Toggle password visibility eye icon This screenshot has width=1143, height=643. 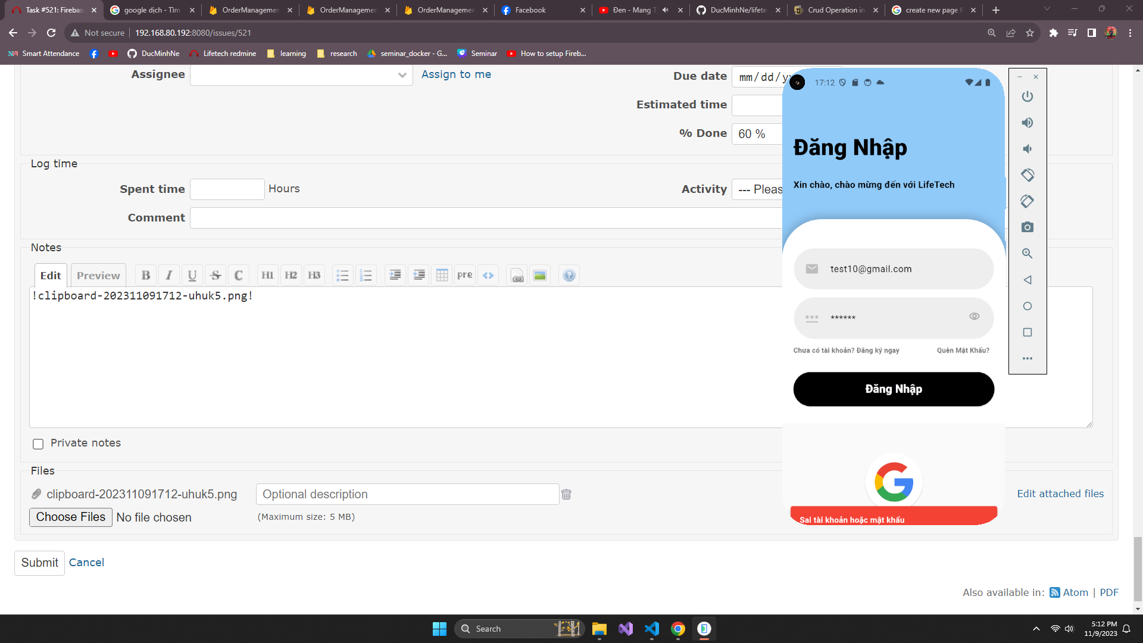(974, 317)
